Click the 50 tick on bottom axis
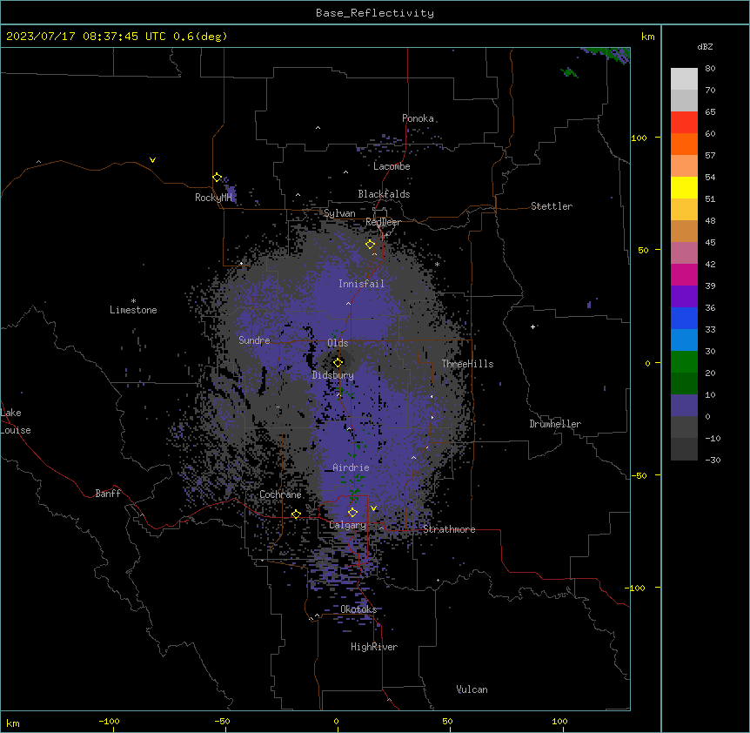Image resolution: width=750 pixels, height=733 pixels. pyautogui.click(x=447, y=722)
